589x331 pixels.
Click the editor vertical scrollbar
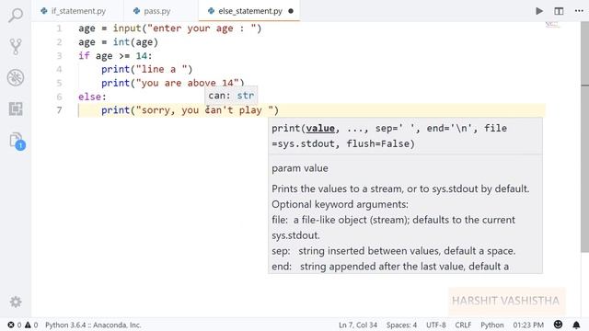pos(585,137)
